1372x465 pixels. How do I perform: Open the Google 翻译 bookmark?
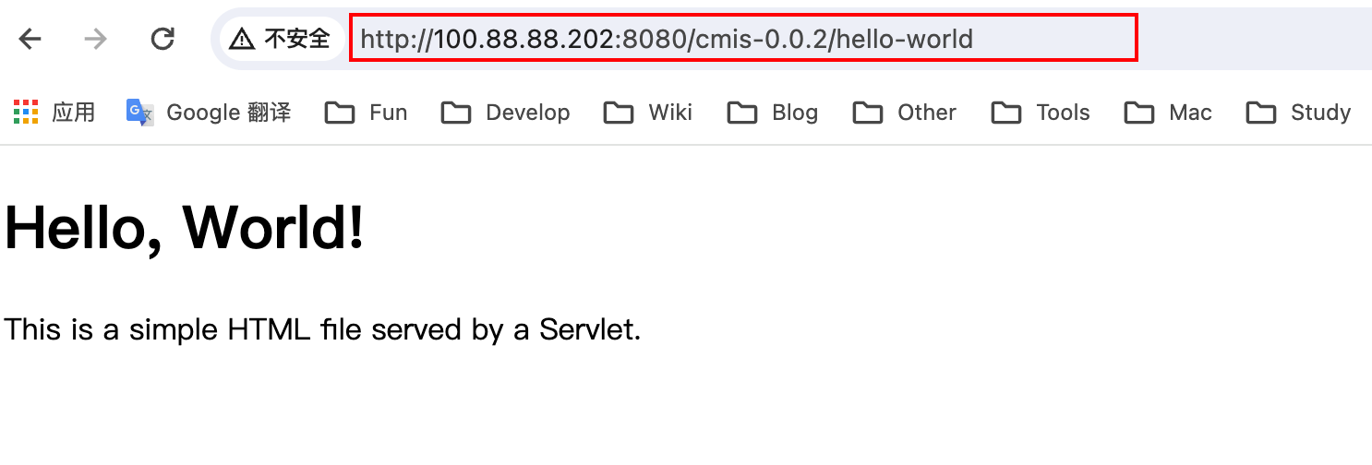point(209,113)
